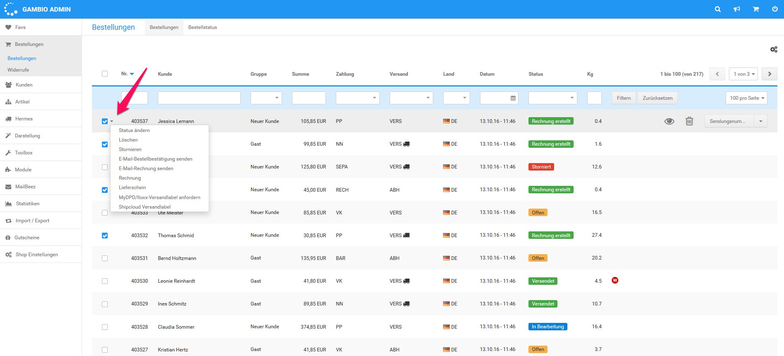Viewport: 784px width, 356px height.
Task: Expand the Status filter dropdown
Action: (x=552, y=98)
